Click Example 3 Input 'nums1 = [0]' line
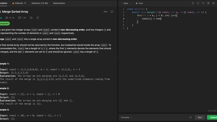 (31, 116)
